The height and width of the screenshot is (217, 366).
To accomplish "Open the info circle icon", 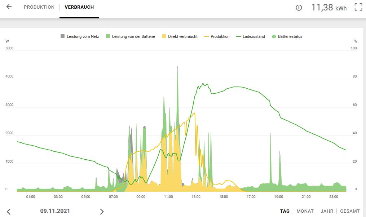I will point(299,8).
